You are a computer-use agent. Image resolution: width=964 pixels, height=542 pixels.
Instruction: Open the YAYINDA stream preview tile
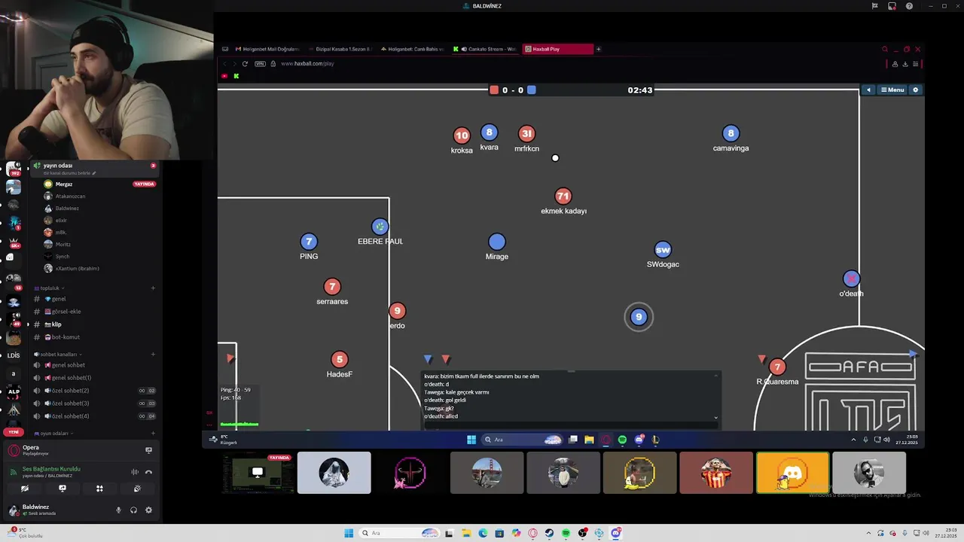click(258, 473)
